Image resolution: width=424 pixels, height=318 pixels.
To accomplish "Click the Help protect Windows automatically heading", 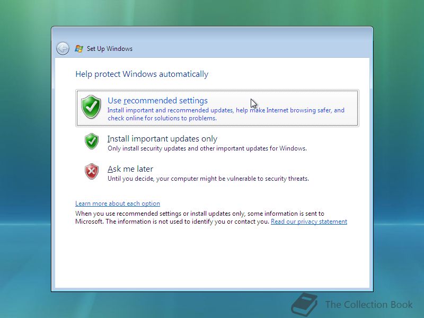I will (x=142, y=74).
